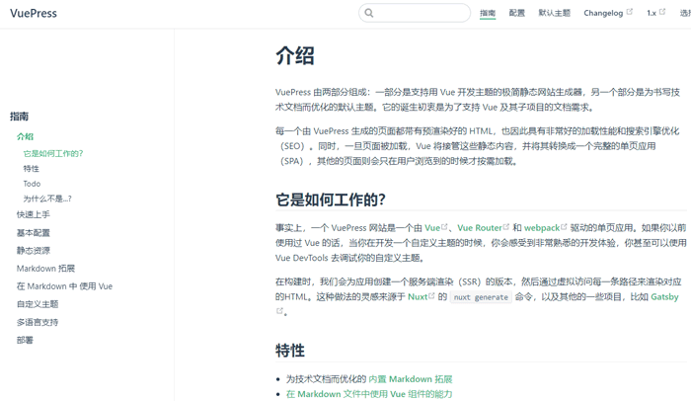Open Markdown 拓展 in the sidebar
Viewport: 691px width, 401px height.
click(x=45, y=269)
